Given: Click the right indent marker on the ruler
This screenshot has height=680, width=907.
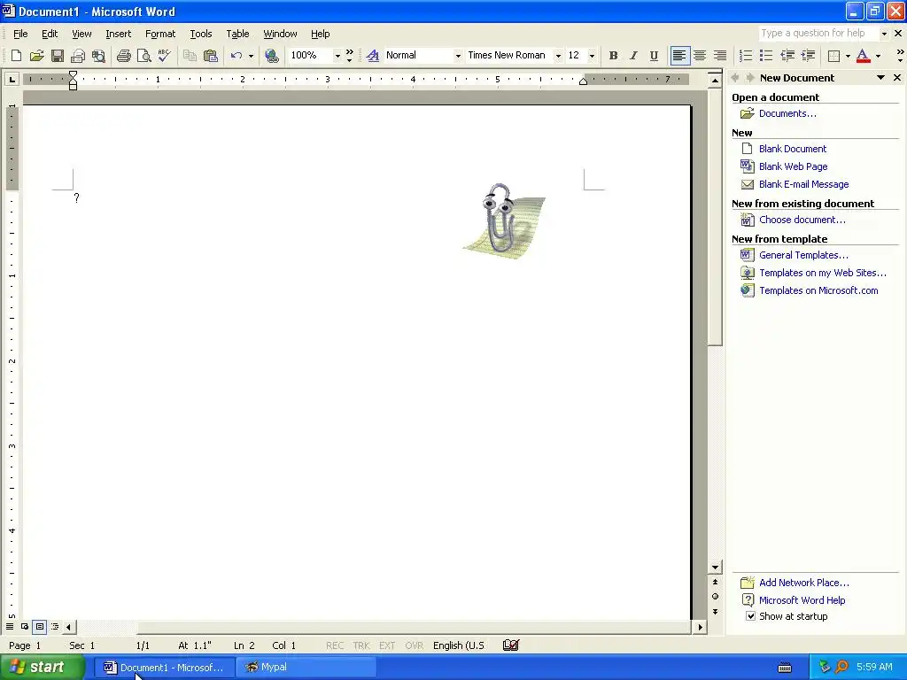Looking at the screenshot, I should click(x=583, y=81).
